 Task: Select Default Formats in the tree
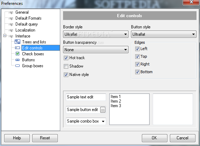click(28, 18)
